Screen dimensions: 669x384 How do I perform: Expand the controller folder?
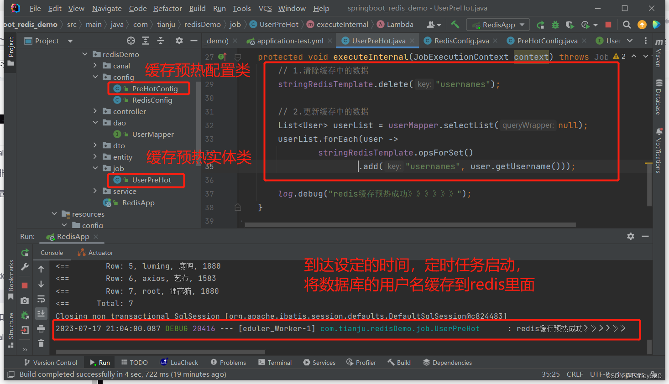[x=95, y=111]
